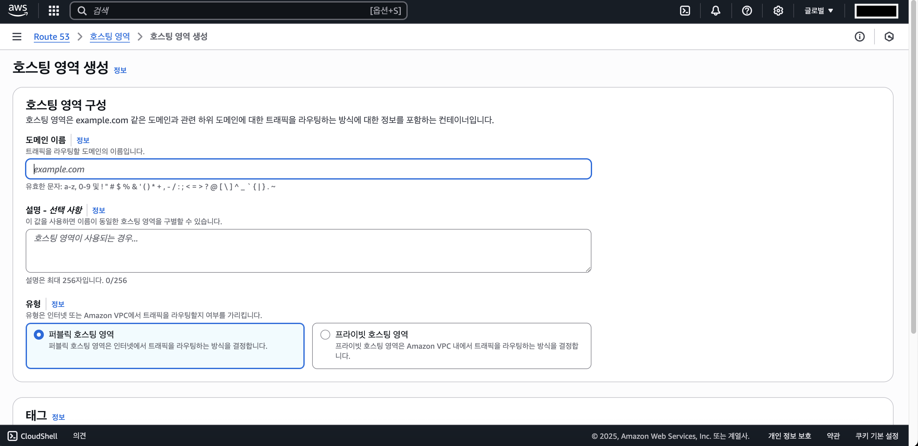
Task: Open the services grid menu icon
Action: point(54,11)
